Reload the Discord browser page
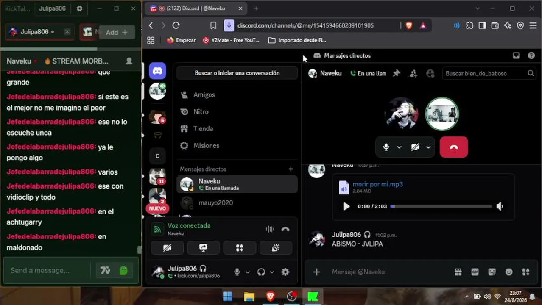This screenshot has height=305, width=542. (x=176, y=25)
